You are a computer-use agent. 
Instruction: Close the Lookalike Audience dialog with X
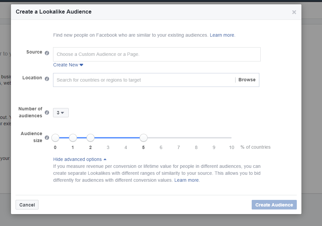pos(294,12)
